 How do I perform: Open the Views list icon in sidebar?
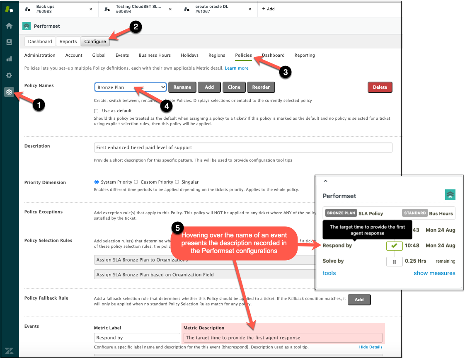pos(9,42)
